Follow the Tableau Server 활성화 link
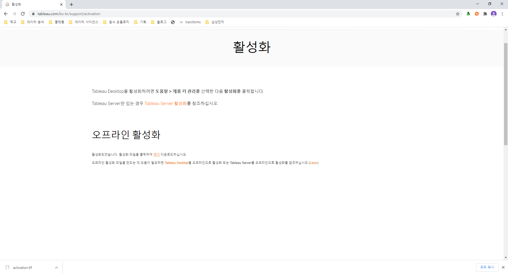Image resolution: width=508 pixels, height=275 pixels. [166, 103]
